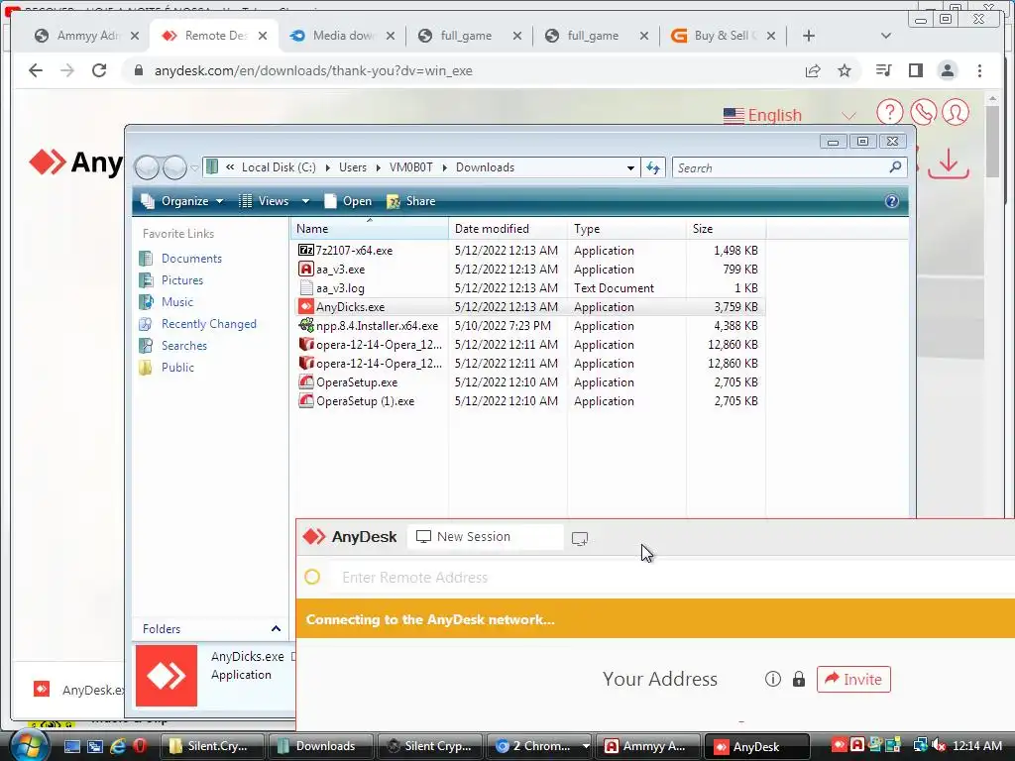This screenshot has width=1015, height=761.
Task: Open Views dropdown arrow
Action: (305, 201)
